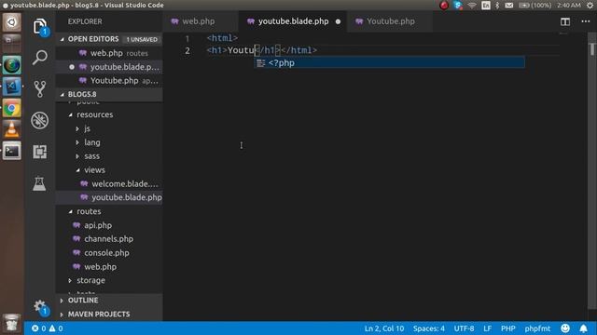597x335 pixels.
Task: Open the Search view in activity bar
Action: tap(40, 58)
